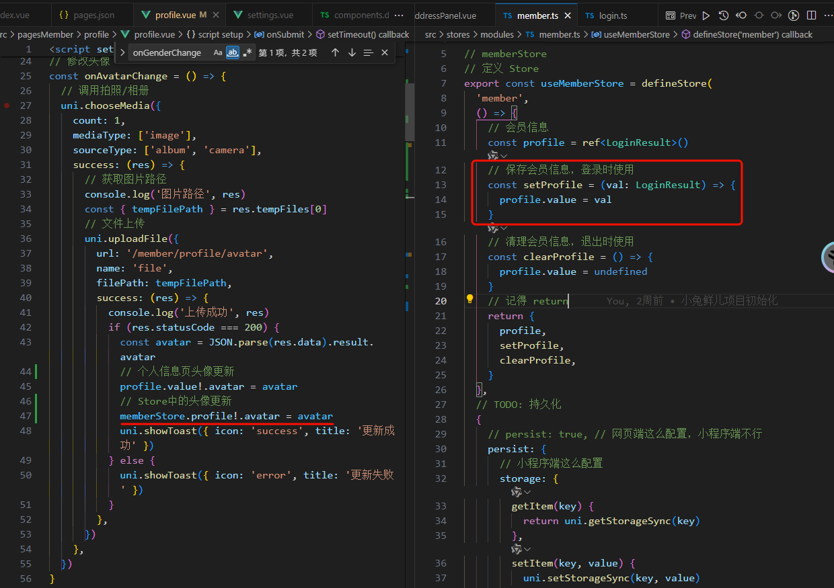The height and width of the screenshot is (588, 834).
Task: Click the red breakpoint dot at line 27
Action: point(7,106)
